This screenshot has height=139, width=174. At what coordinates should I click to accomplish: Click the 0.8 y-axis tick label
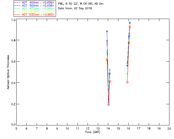tap(13, 40)
